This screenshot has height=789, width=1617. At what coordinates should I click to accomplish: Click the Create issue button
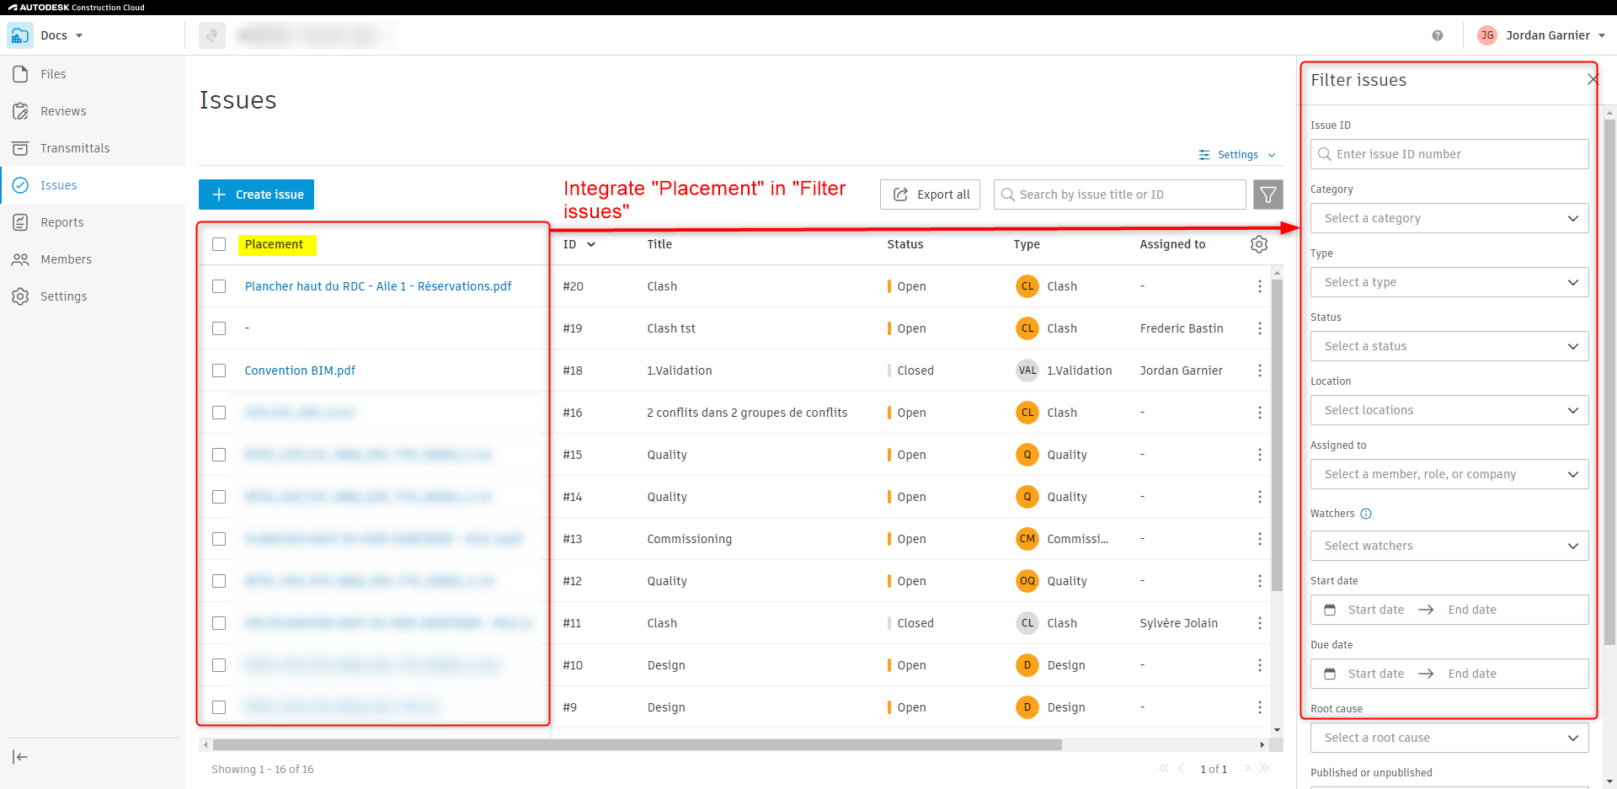(x=256, y=195)
